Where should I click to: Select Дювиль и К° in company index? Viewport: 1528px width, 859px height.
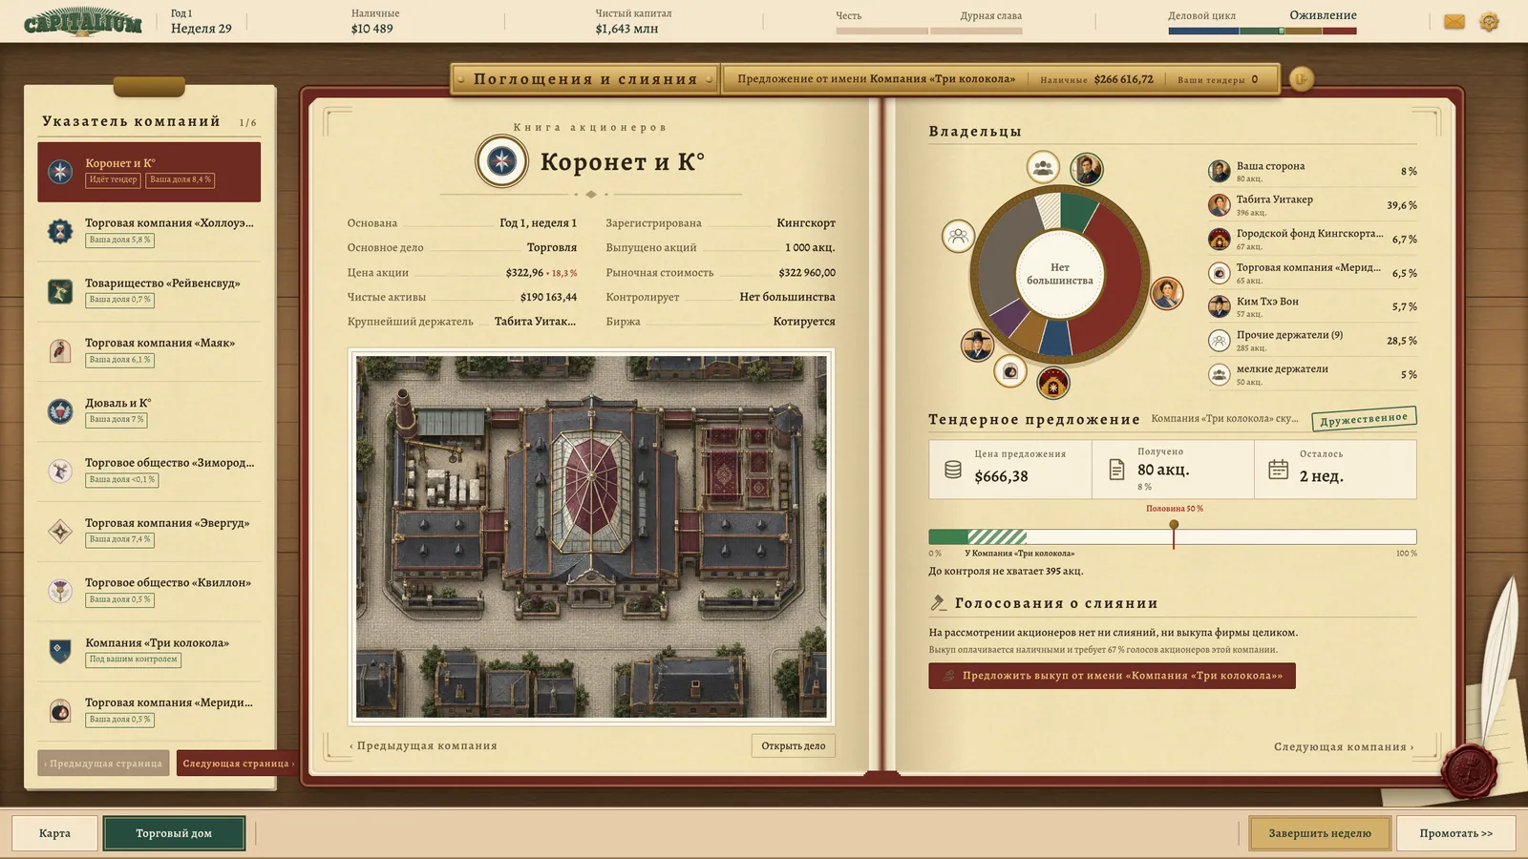click(149, 411)
